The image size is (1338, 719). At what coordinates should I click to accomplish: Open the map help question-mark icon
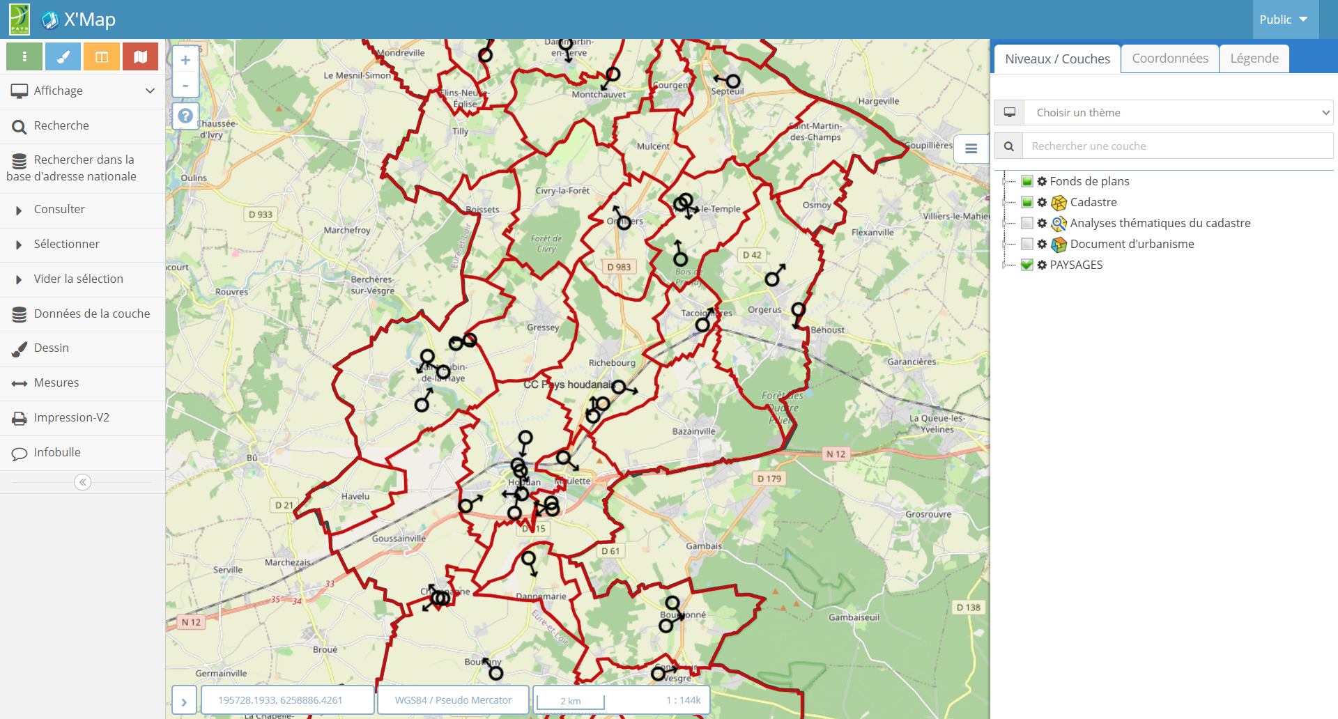tap(185, 116)
